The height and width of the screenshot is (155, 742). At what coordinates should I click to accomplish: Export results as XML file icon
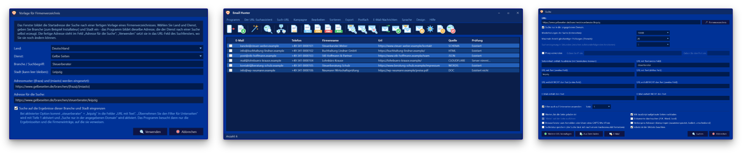[328, 29]
